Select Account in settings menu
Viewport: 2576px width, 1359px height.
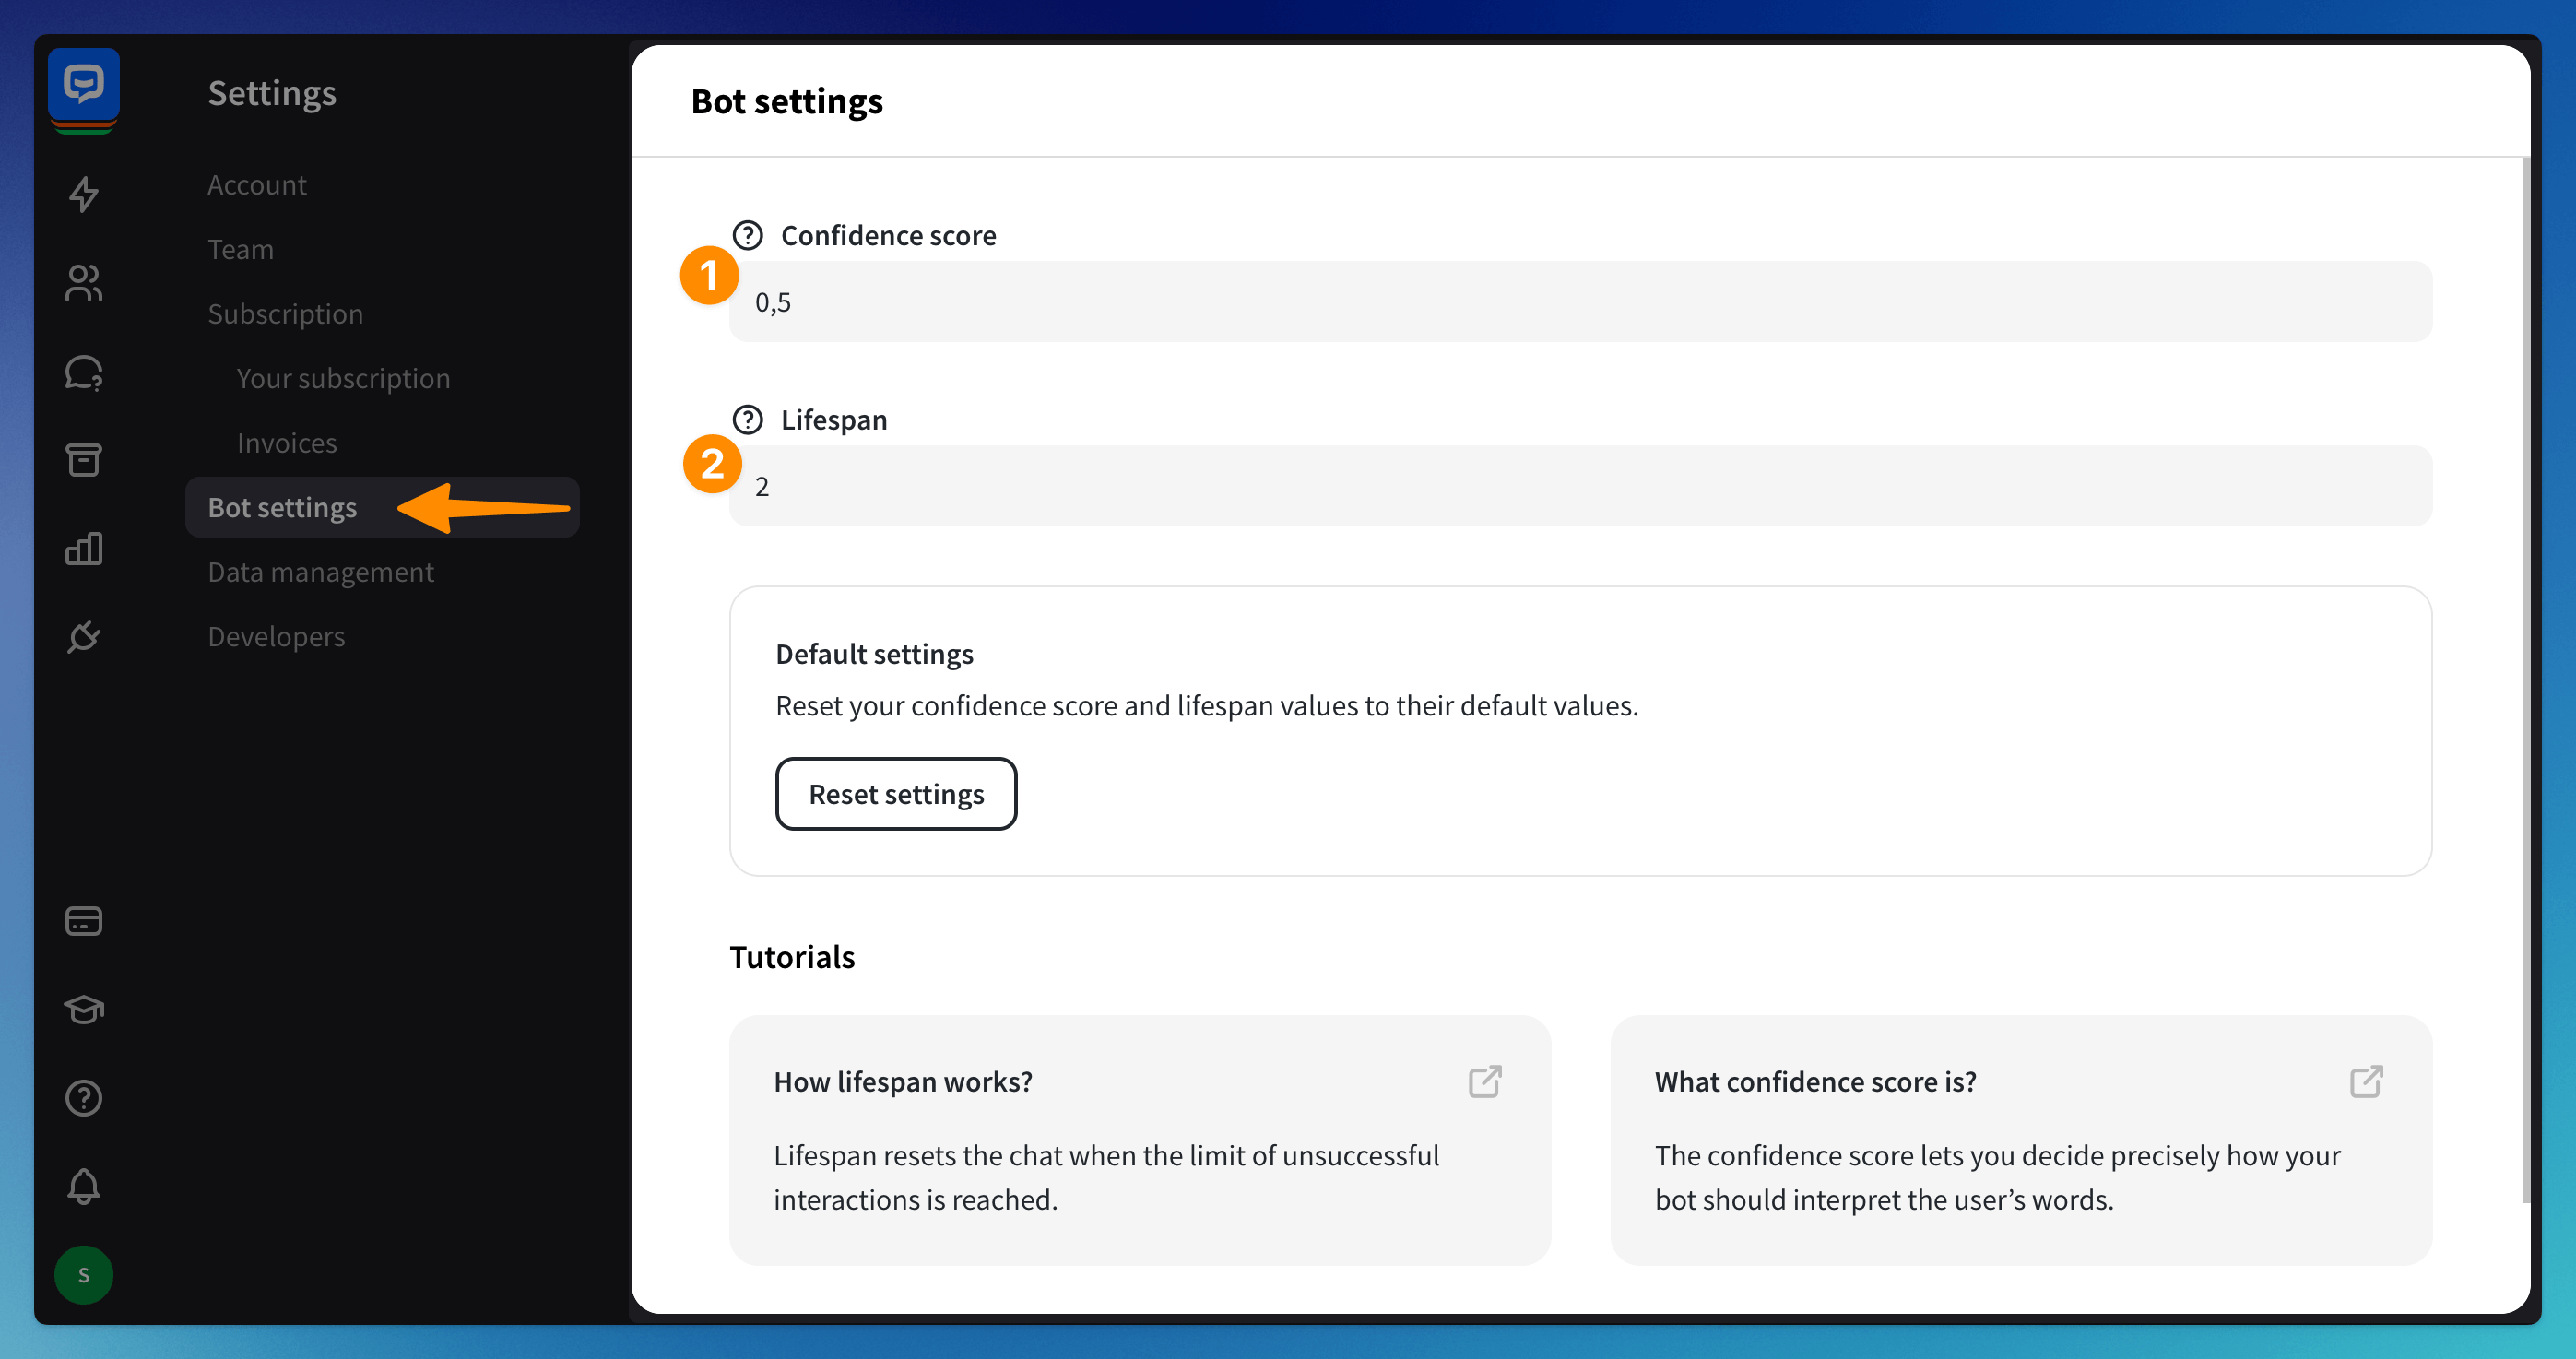click(x=257, y=185)
